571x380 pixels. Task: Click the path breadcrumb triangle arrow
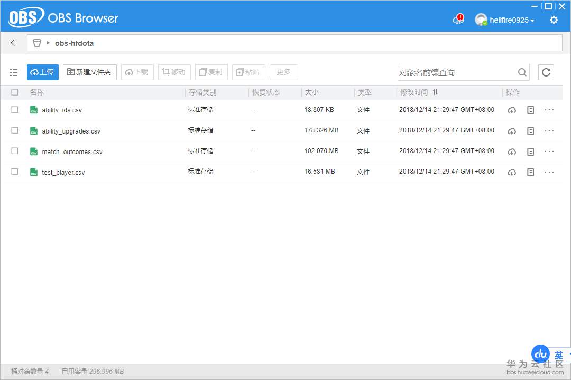point(48,43)
